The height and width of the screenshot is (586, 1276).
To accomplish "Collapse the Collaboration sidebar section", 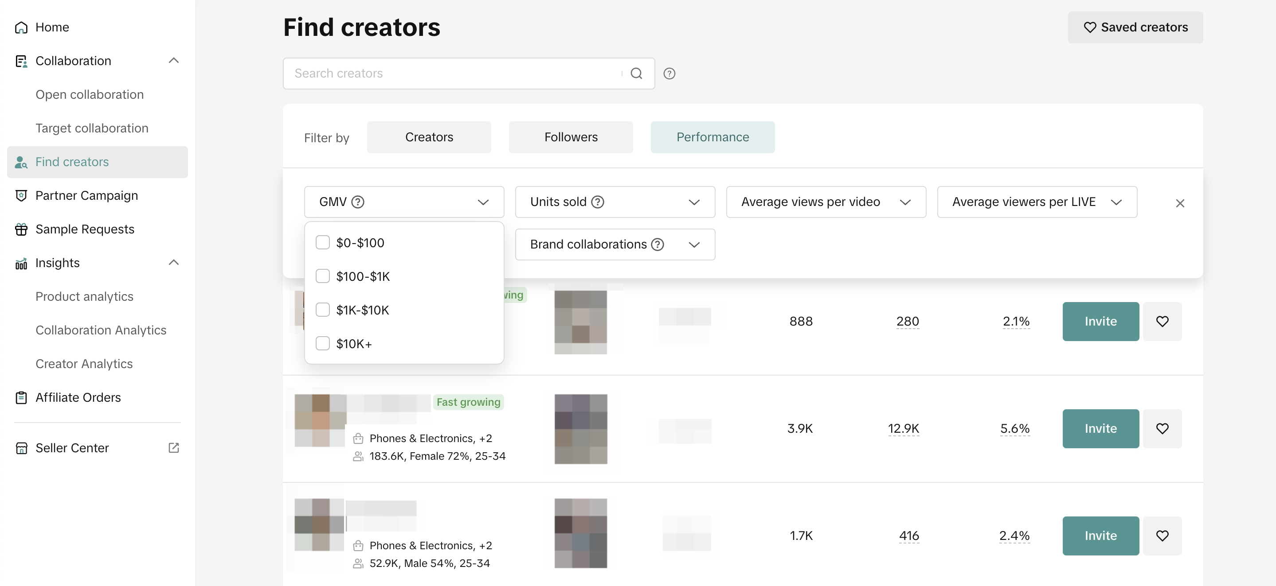I will pyautogui.click(x=173, y=61).
